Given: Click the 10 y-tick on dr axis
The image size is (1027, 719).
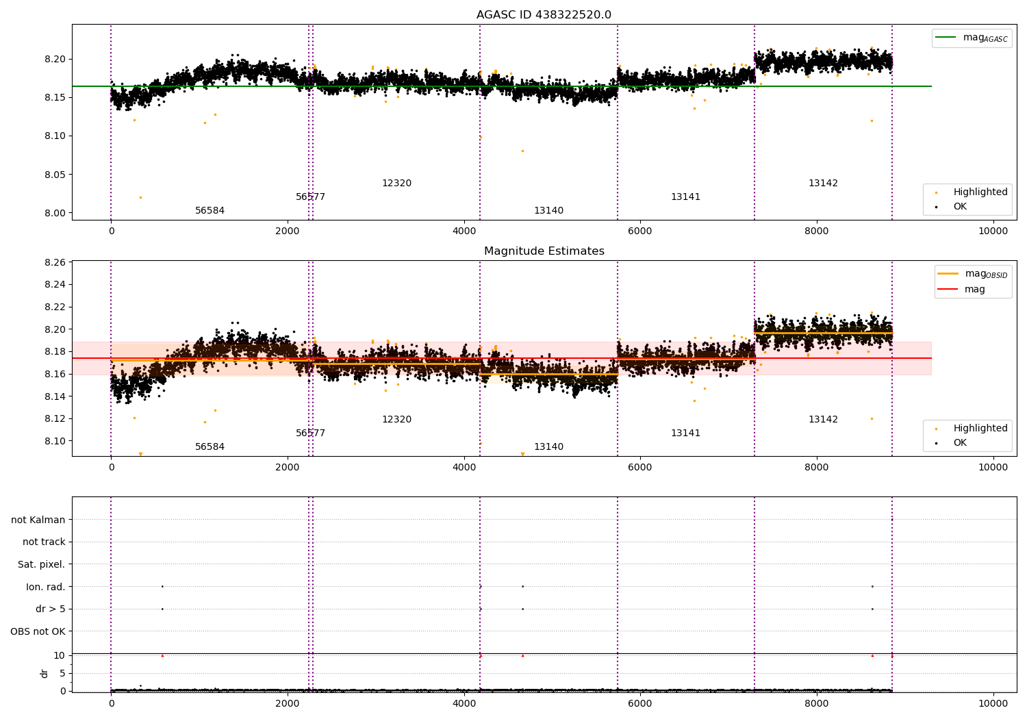Looking at the screenshot, I should (60, 655).
